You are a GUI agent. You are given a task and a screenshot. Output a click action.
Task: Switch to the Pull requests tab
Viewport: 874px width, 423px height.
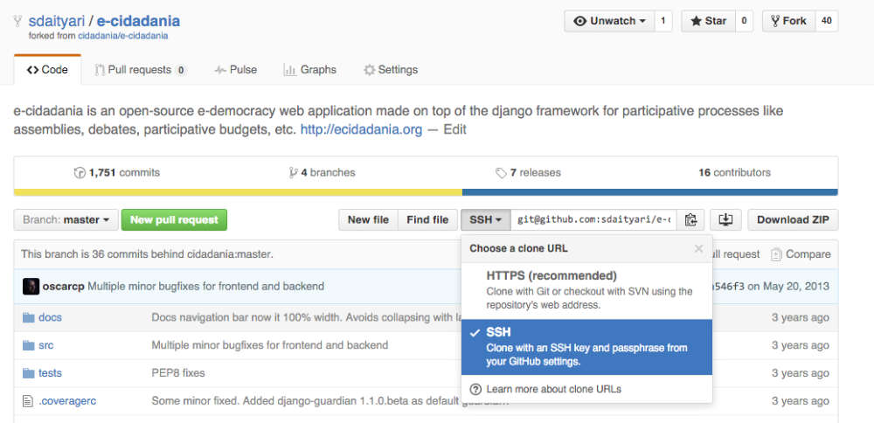[x=140, y=70]
